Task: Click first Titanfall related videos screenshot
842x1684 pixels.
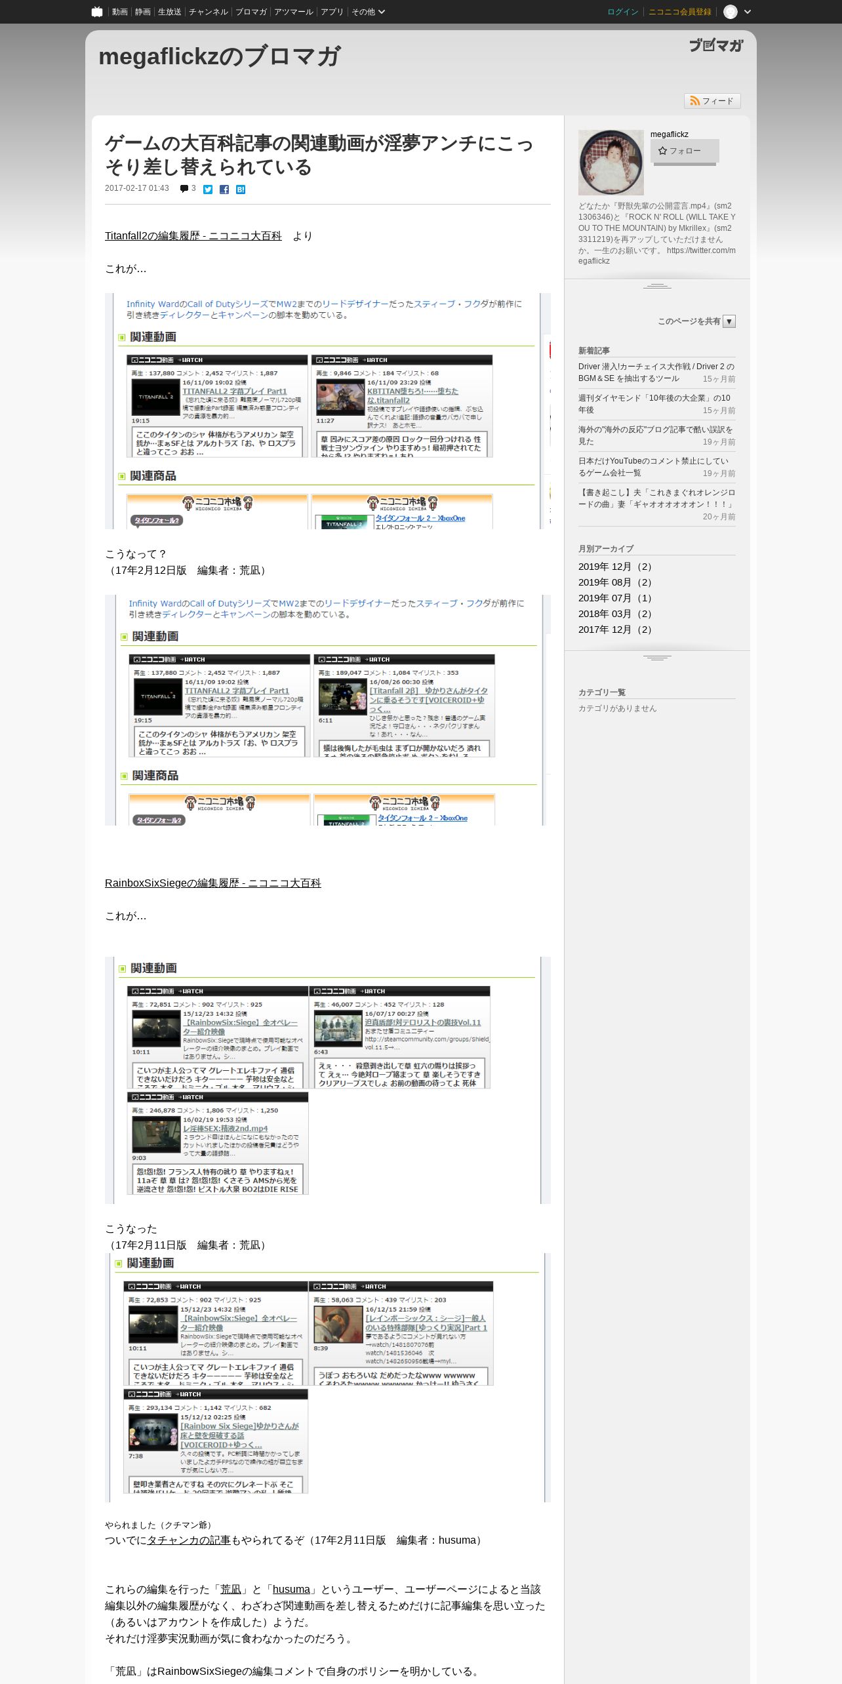Action: tap(328, 411)
